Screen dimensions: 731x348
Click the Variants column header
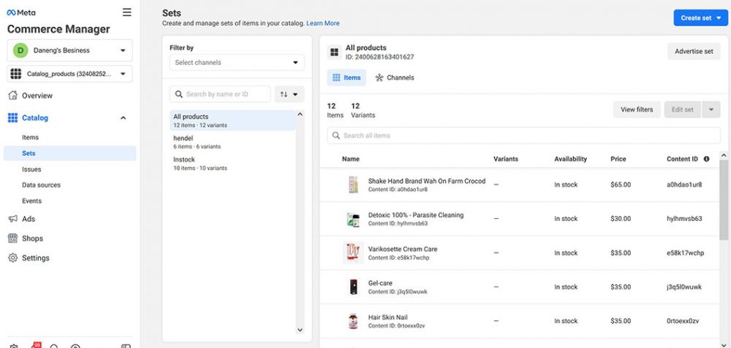click(506, 158)
